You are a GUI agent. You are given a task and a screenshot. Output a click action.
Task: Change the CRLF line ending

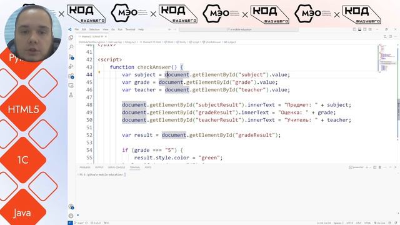pyautogui.click(x=359, y=223)
